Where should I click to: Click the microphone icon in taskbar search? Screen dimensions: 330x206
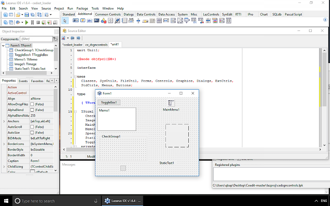coord(96,201)
